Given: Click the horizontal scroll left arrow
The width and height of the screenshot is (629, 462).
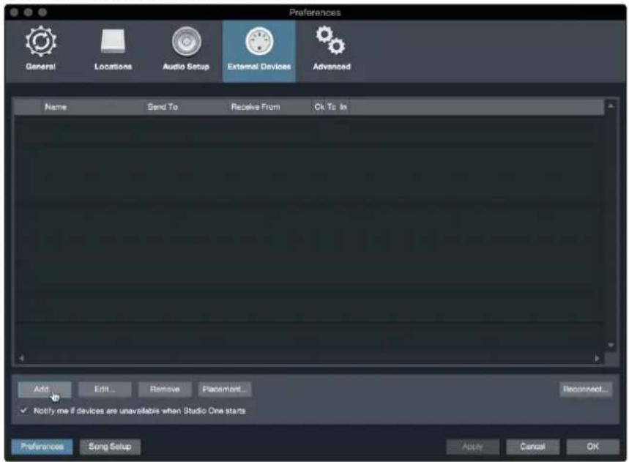Looking at the screenshot, I should [22, 358].
